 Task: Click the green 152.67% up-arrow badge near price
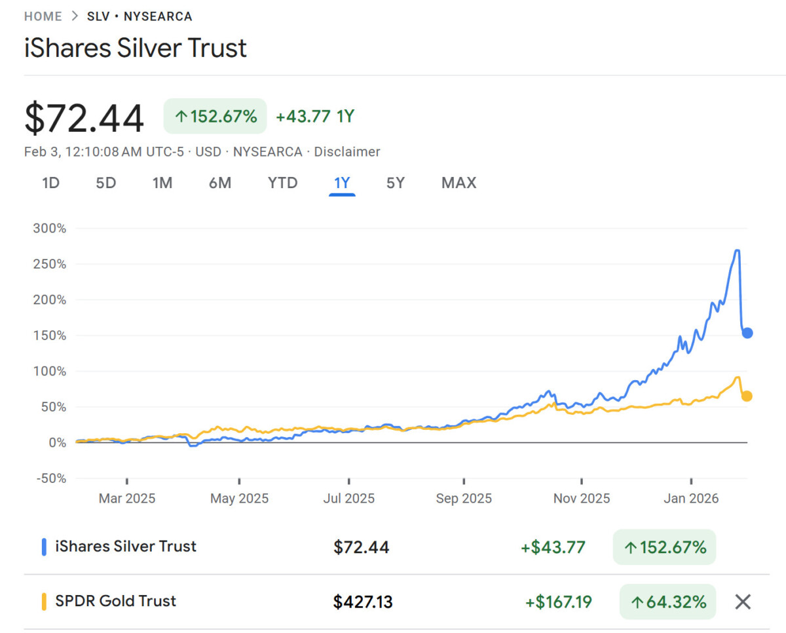[215, 117]
